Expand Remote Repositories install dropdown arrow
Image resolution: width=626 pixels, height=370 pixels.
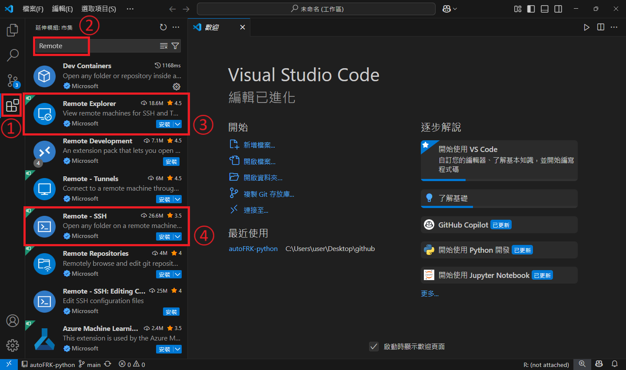[177, 274]
